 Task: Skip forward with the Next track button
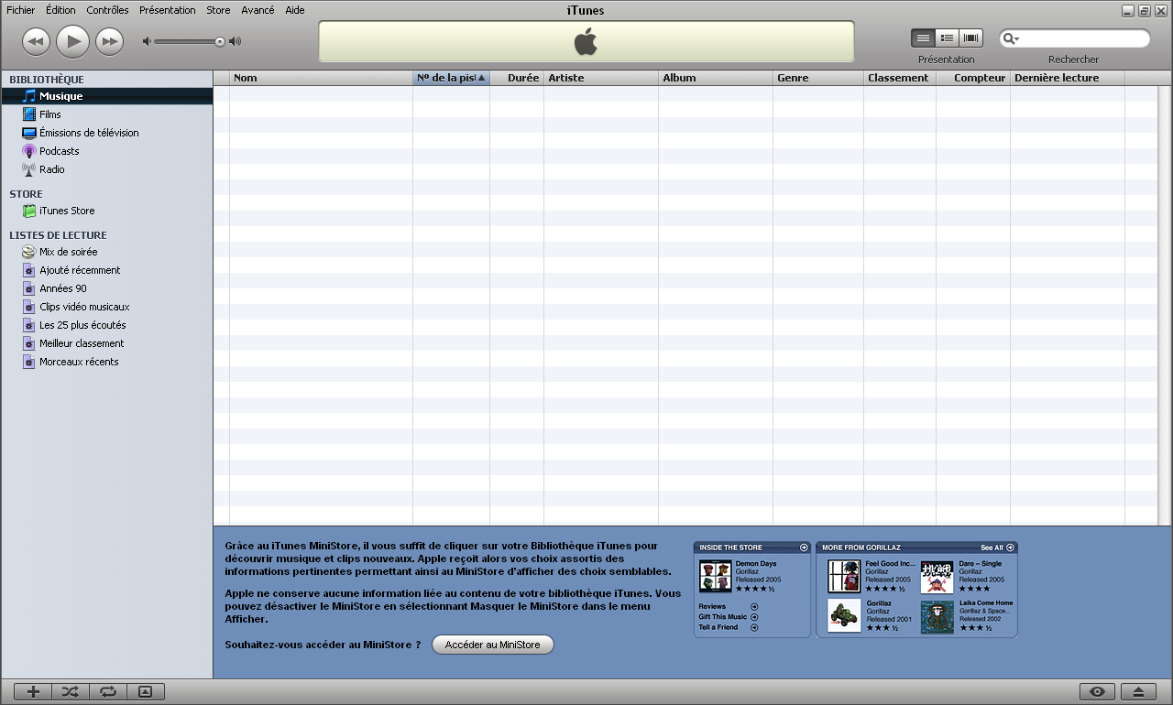click(110, 41)
